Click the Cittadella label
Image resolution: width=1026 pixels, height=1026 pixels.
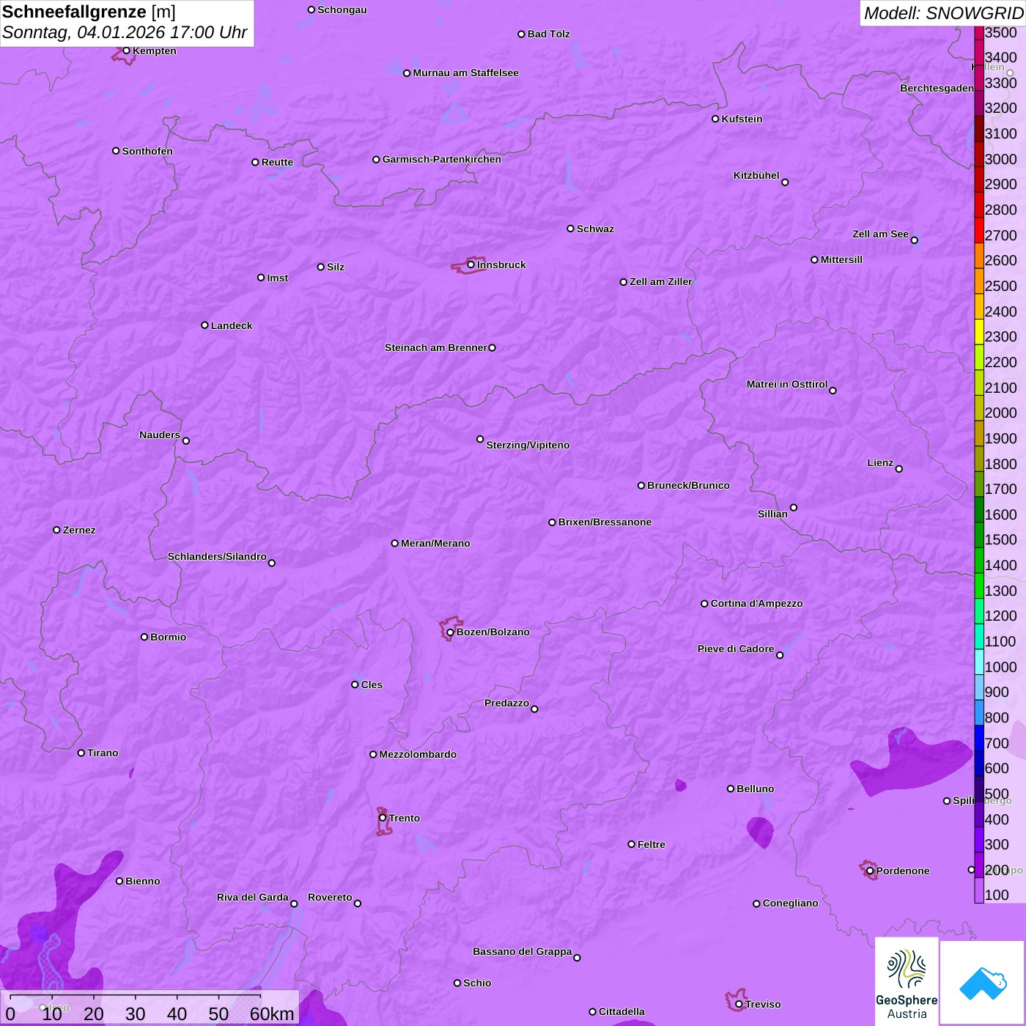point(621,1011)
